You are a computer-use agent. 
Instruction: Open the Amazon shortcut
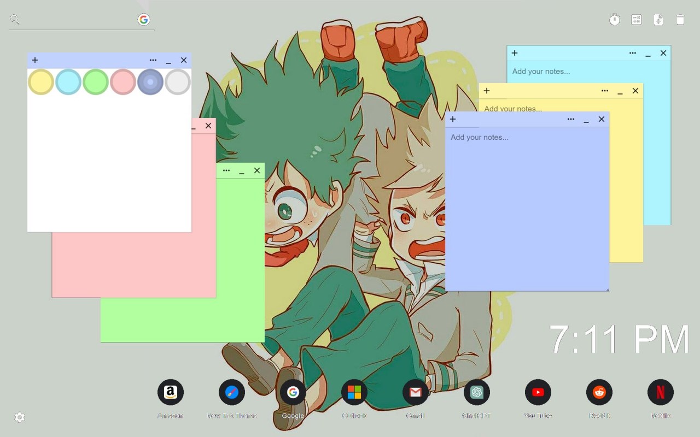[x=171, y=392]
